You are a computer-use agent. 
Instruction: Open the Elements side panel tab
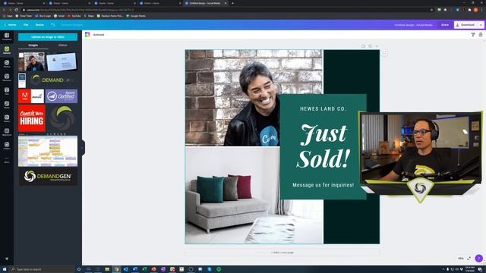(7, 77)
